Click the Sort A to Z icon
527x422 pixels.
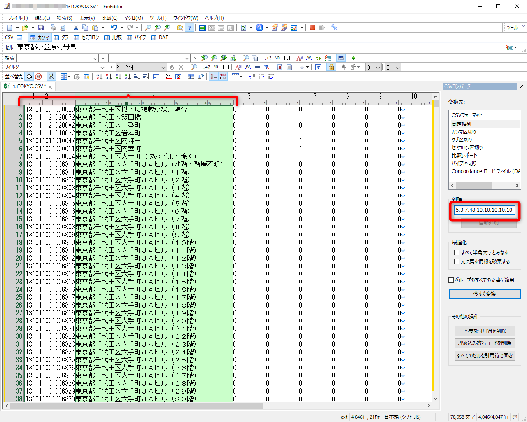(99, 77)
